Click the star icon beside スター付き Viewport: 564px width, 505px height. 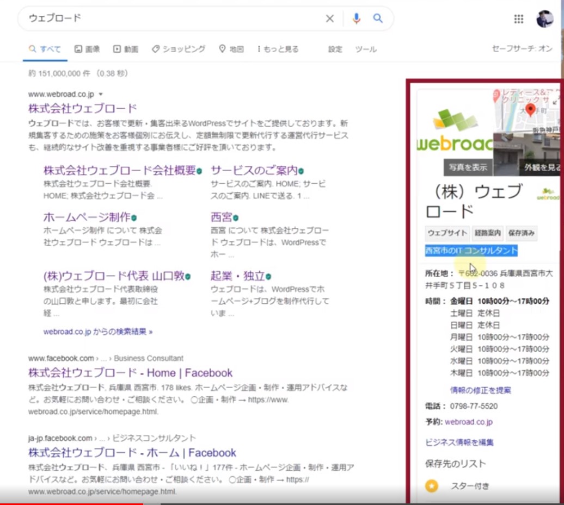coord(432,486)
